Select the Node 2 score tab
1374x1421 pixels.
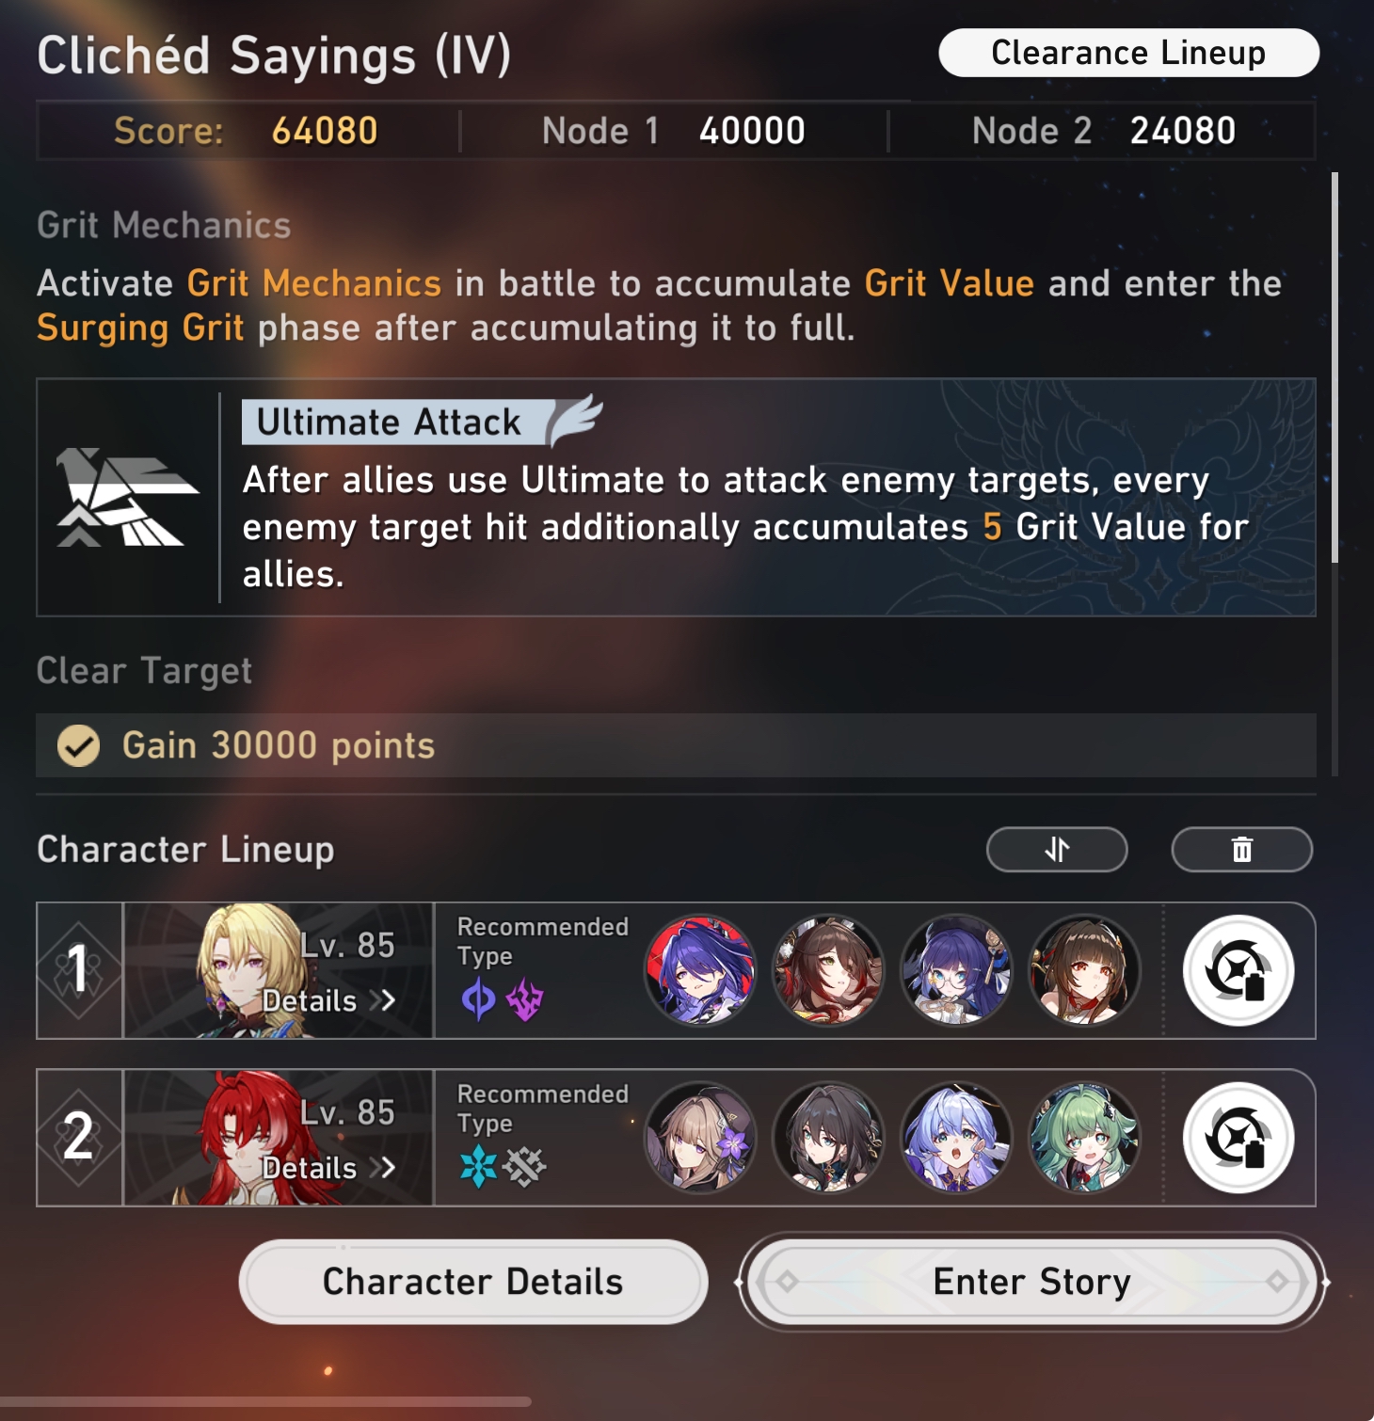(1103, 131)
